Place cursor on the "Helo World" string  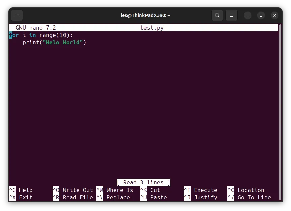[63, 42]
